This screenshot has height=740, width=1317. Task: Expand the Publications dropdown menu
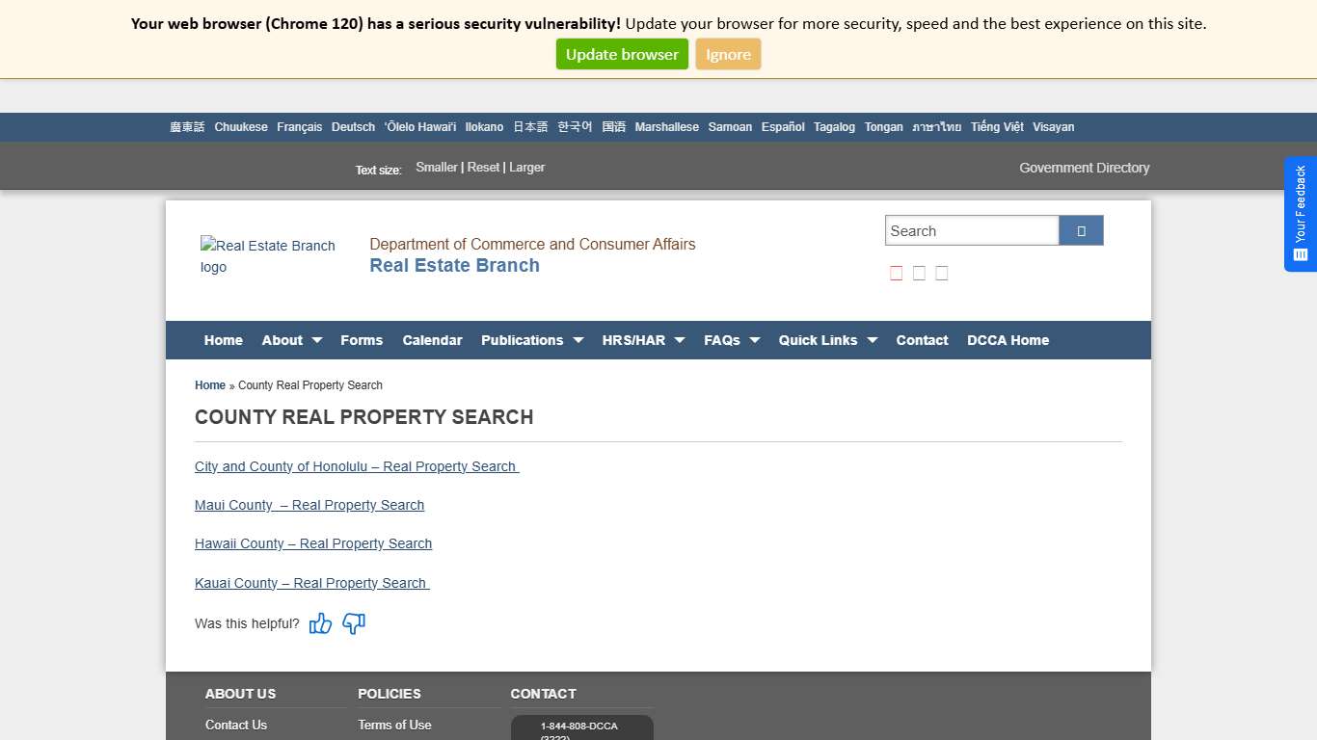coord(532,340)
